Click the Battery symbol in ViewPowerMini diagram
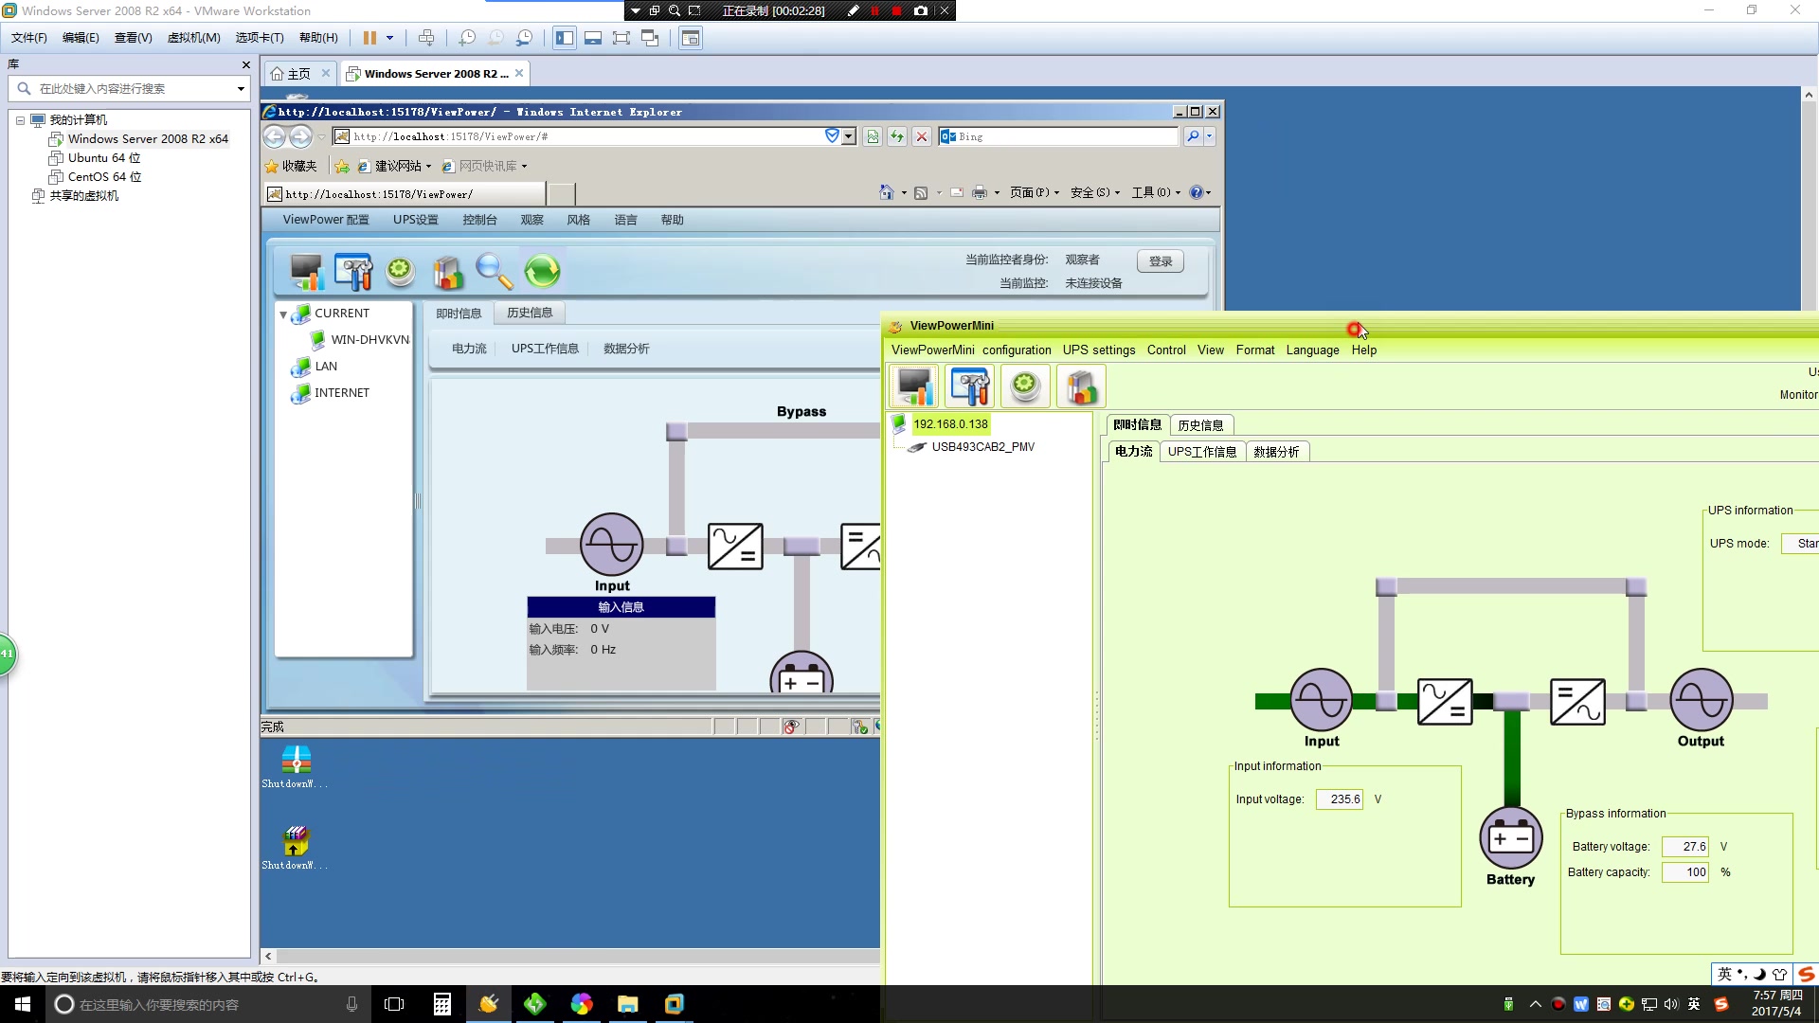1819x1023 pixels. 1511,837
